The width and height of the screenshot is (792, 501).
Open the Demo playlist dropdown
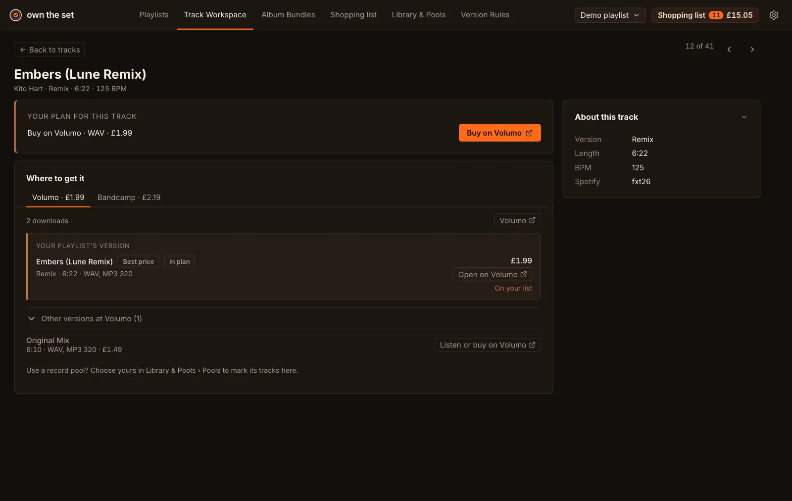[610, 15]
